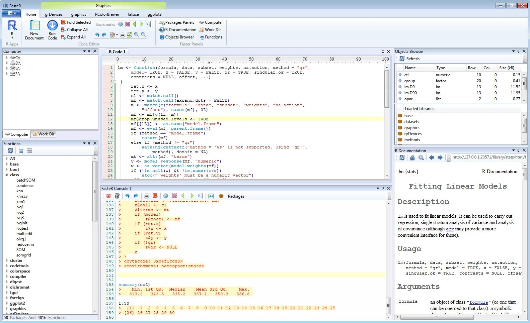Image resolution: width=530 pixels, height=323 pixels.
Task: Search in R Documentation with magnifier
Action: [421, 157]
